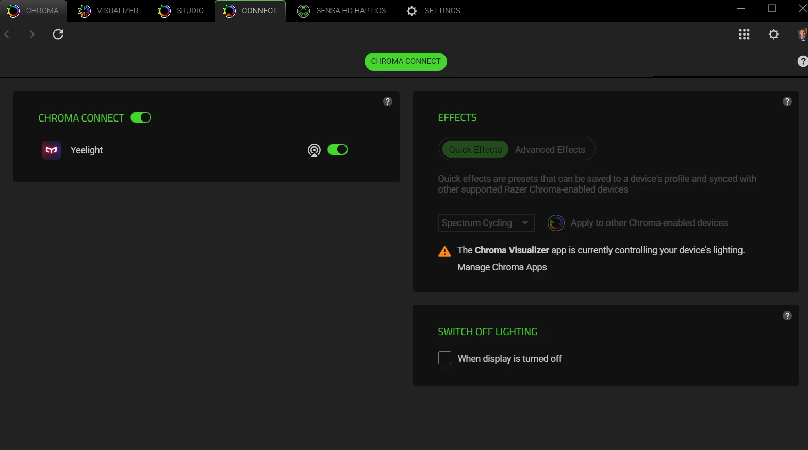The height and width of the screenshot is (450, 808).
Task: Check When display is turned off
Action: tap(444, 358)
